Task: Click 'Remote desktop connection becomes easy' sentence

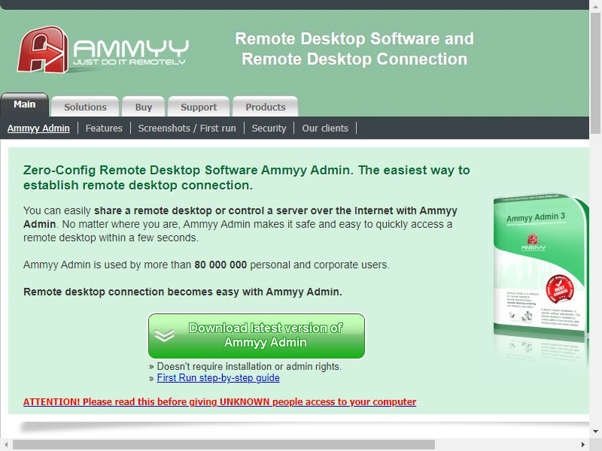Action: pyautogui.click(x=183, y=292)
